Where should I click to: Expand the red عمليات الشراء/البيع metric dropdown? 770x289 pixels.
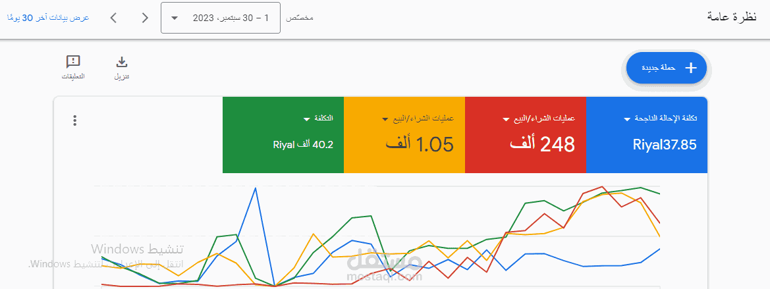point(506,119)
